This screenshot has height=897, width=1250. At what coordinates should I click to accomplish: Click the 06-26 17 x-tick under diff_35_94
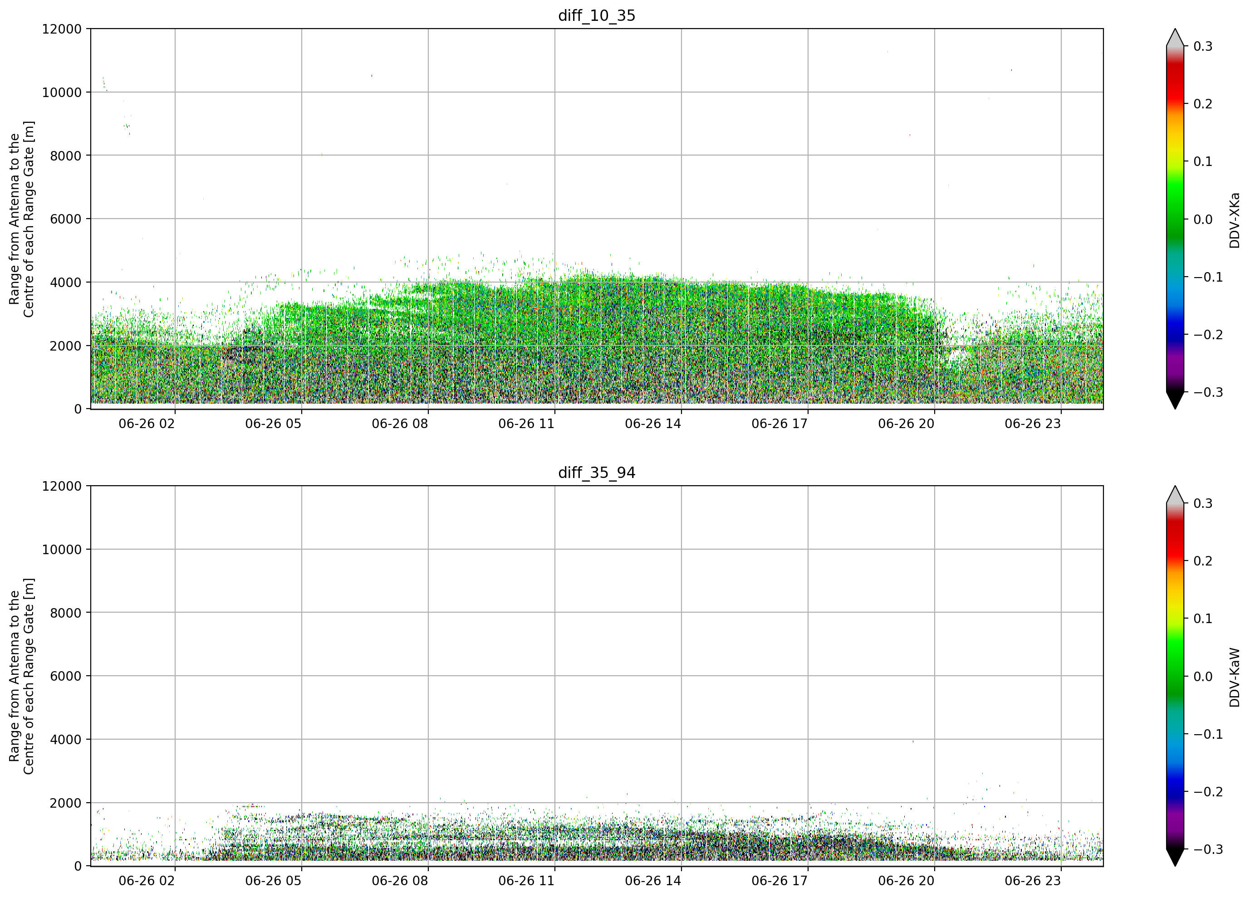click(780, 881)
